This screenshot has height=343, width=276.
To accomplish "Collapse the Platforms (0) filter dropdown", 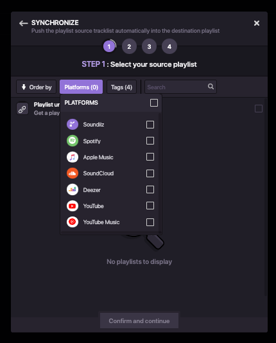I will click(x=81, y=87).
